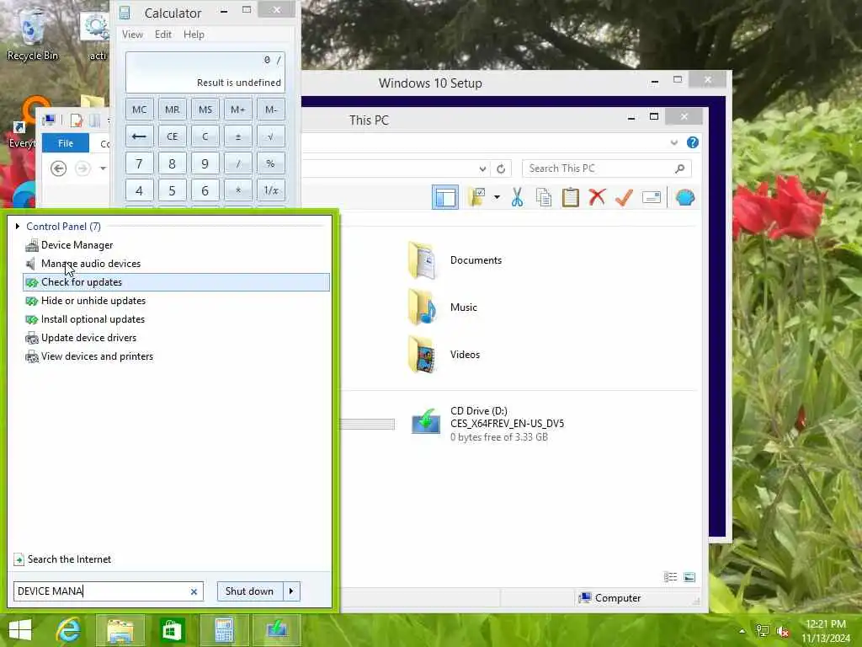This screenshot has height=647, width=862.
Task: Click the MS memory store button
Action: (x=205, y=110)
